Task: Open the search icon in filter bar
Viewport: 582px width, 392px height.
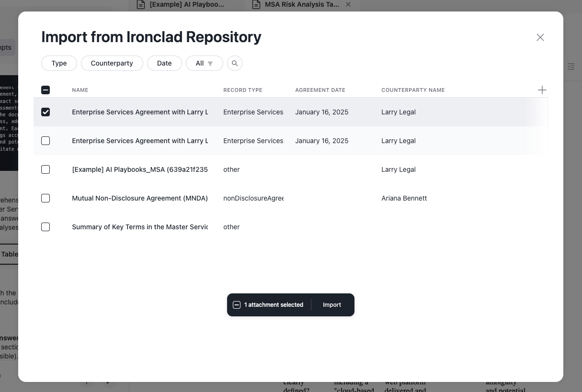Action: 234,63
